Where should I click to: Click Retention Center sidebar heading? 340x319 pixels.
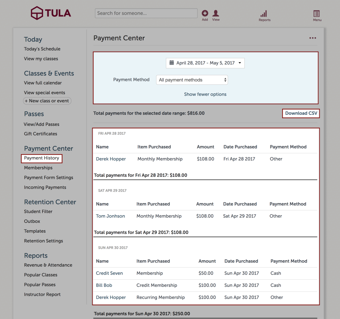pos(50,202)
